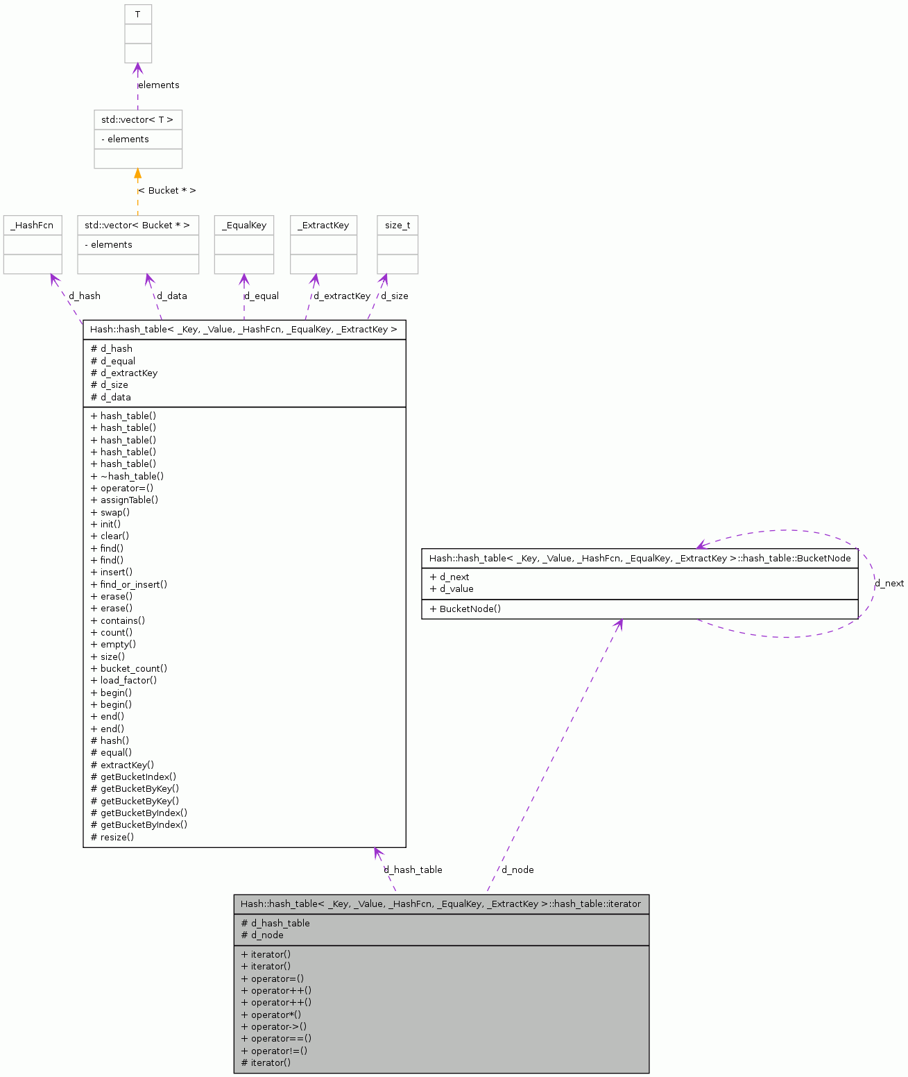Viewport: 908px width, 1077px height.
Task: Click the std::vector< Bucket * > class box
Action: (x=137, y=225)
